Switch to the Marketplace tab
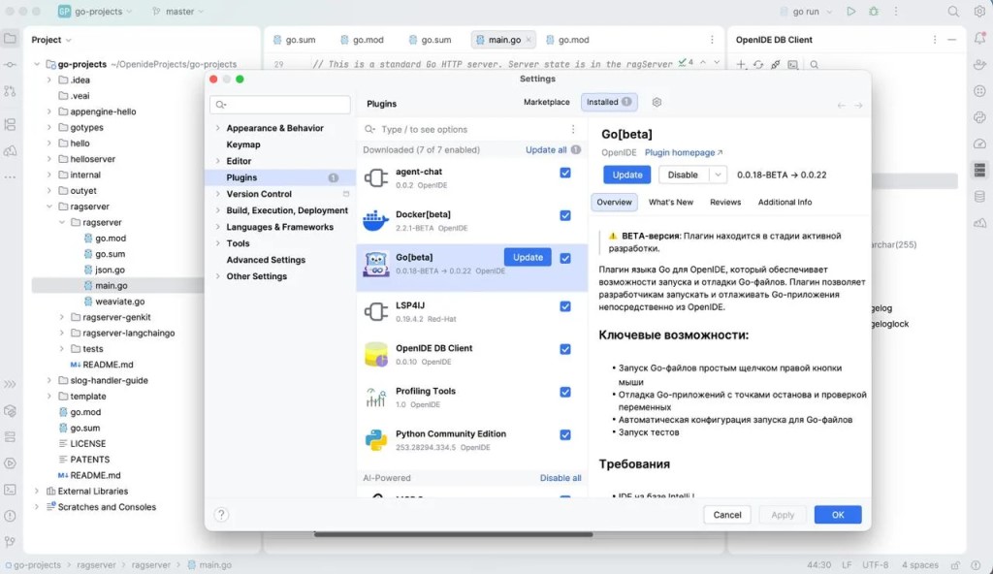 (x=547, y=102)
